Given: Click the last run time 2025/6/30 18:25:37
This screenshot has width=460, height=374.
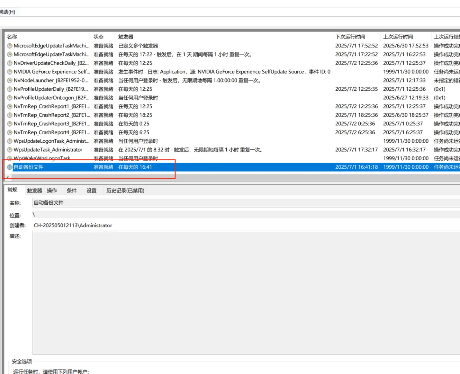Looking at the screenshot, I should [x=406, y=115].
